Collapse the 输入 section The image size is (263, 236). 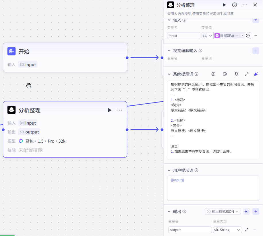point(169,20)
